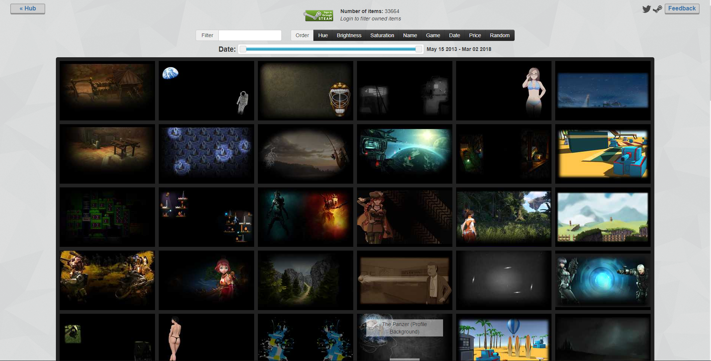Open the green pixel maze background
The width and height of the screenshot is (711, 361).
(107, 217)
